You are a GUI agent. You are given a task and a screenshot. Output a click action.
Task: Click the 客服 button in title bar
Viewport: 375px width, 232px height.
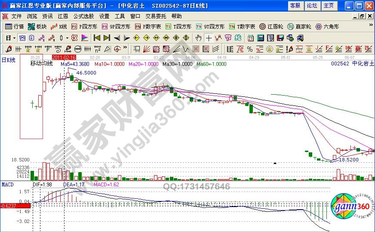click(x=295, y=6)
